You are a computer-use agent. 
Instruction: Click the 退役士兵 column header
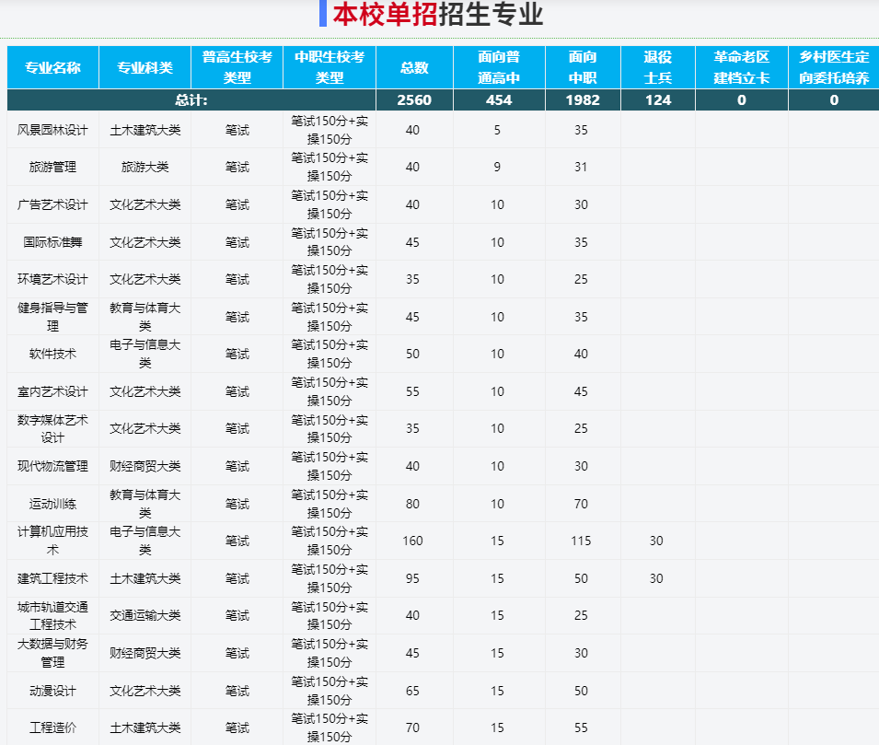(657, 67)
